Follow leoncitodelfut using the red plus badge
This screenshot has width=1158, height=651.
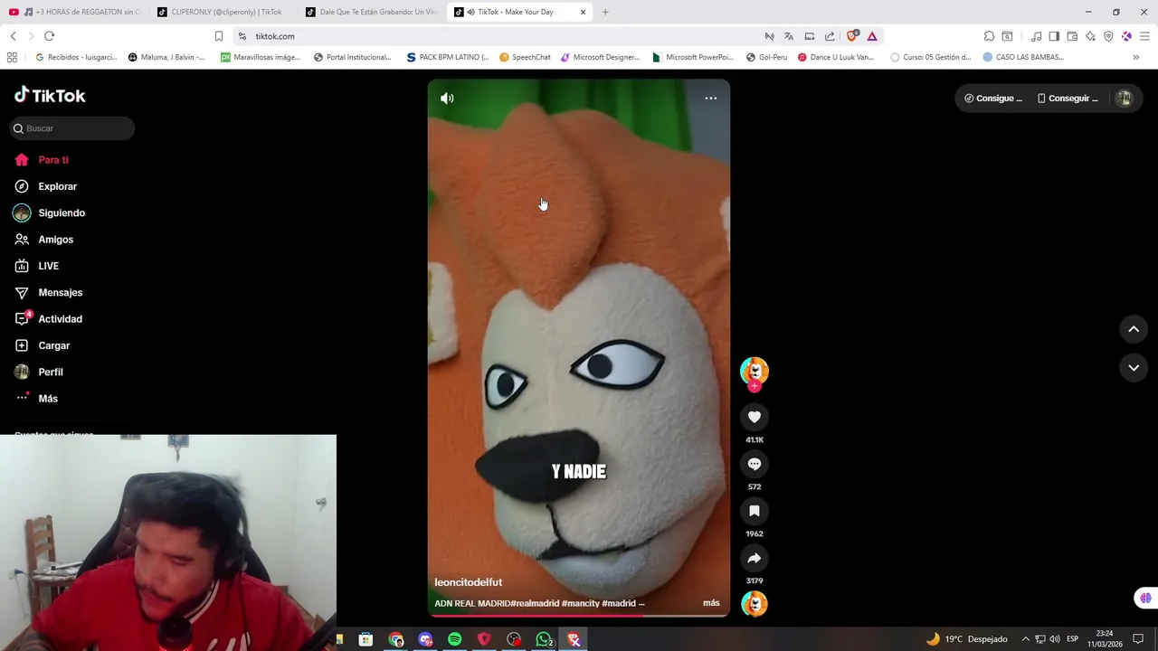pos(755,386)
